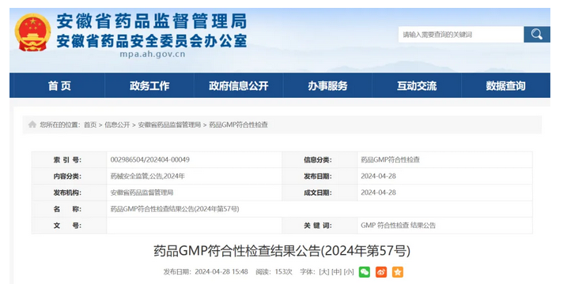The width and height of the screenshot is (567, 299).
Task: Click the 信息公开 breadcrumb link
Action: (x=117, y=125)
